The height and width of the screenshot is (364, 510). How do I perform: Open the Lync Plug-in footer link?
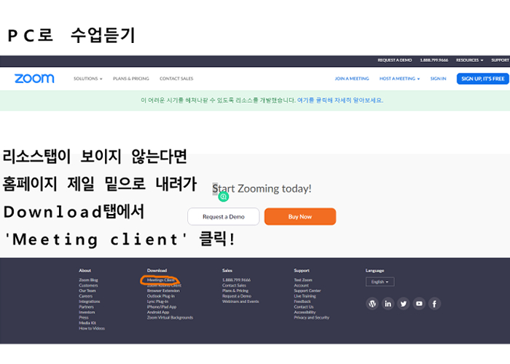157,301
